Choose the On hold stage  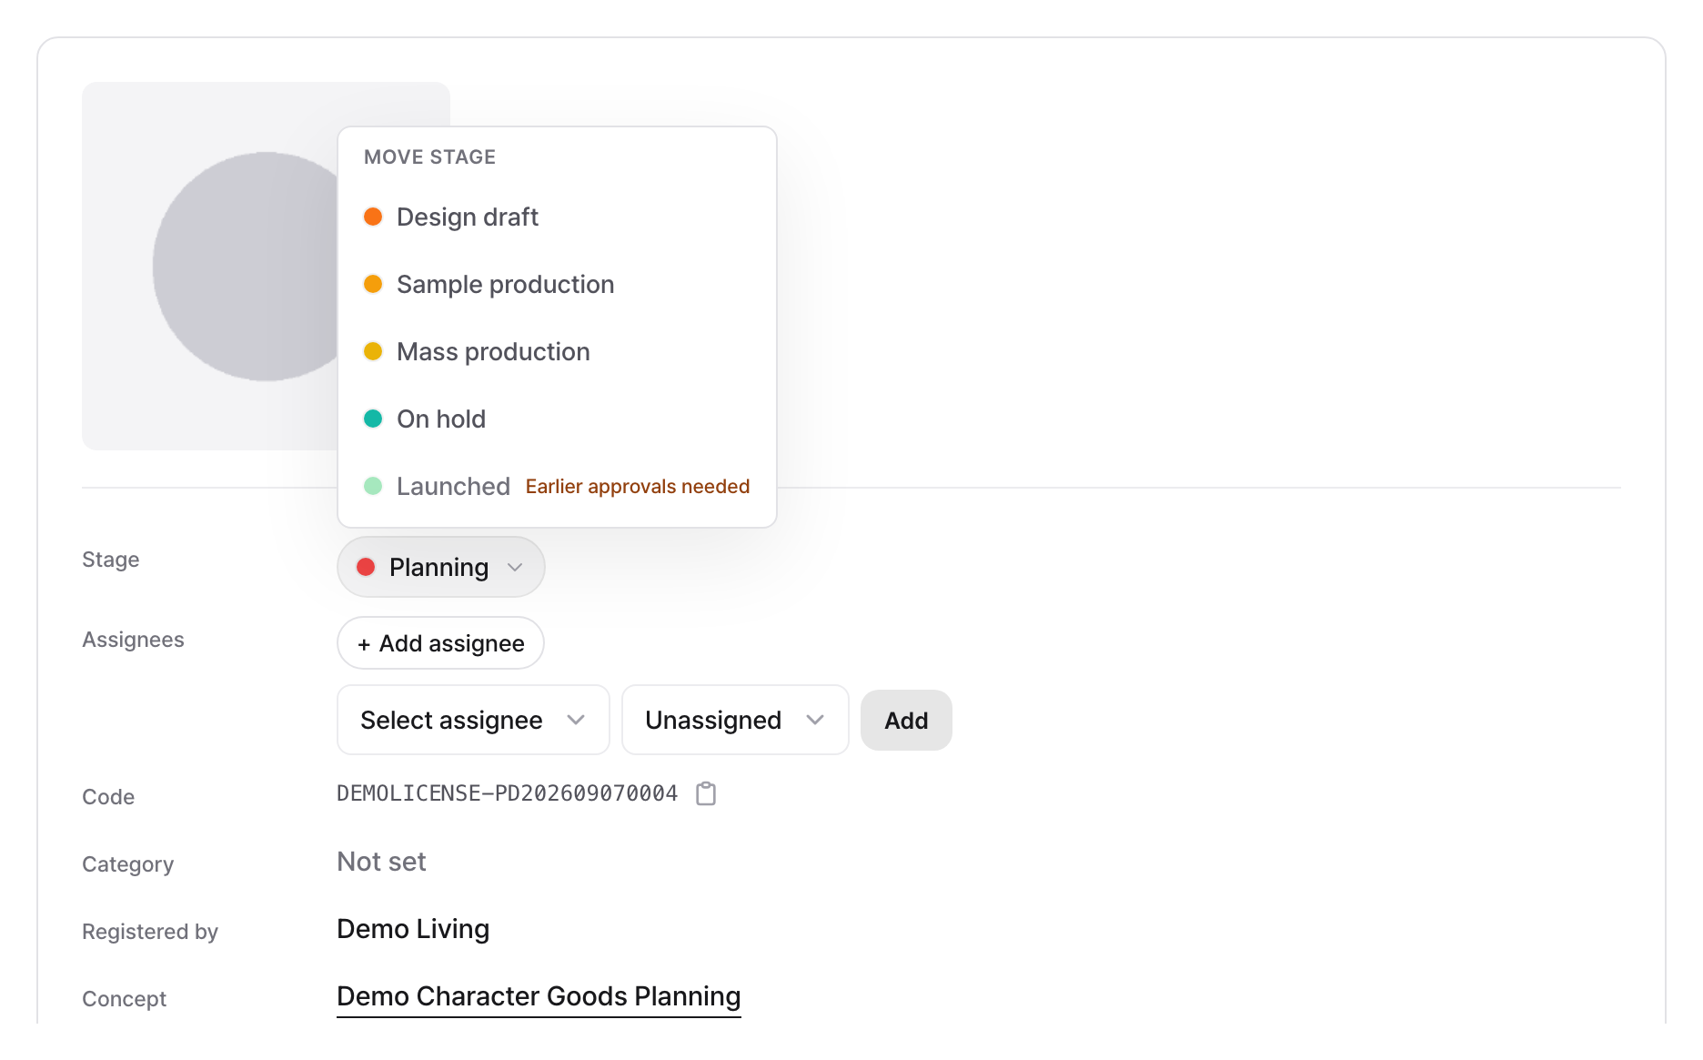tap(557, 419)
